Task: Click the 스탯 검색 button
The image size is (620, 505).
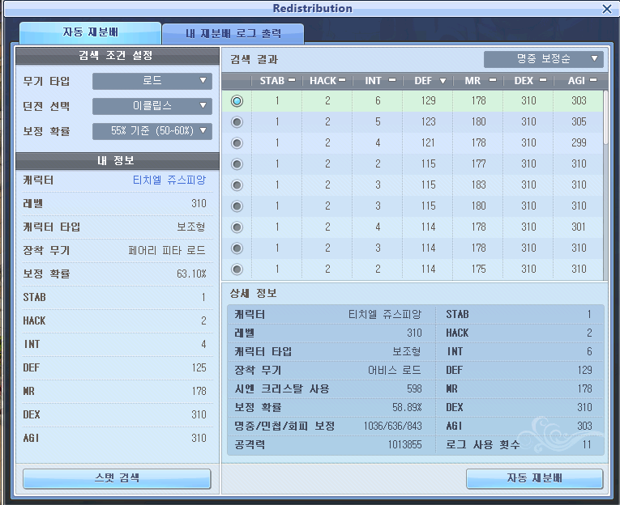Action: [117, 478]
